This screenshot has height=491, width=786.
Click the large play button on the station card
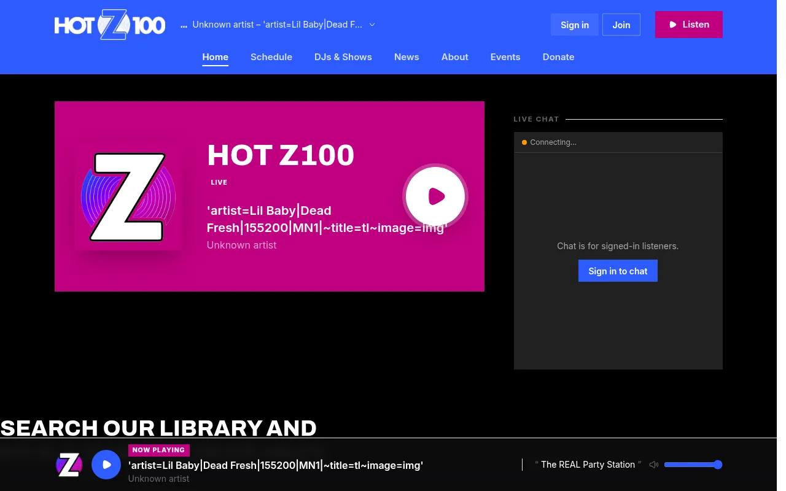point(435,196)
